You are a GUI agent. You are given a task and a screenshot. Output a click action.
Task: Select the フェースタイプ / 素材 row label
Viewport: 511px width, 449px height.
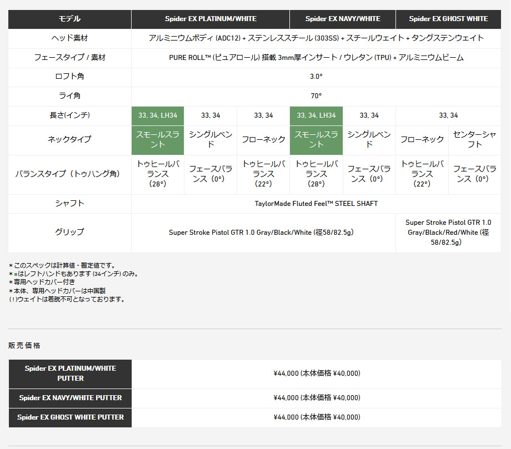tap(70, 58)
